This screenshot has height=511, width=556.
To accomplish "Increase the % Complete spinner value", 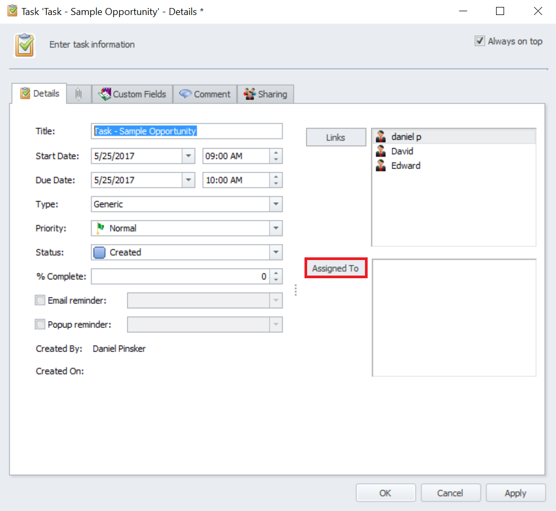I will click(x=276, y=273).
